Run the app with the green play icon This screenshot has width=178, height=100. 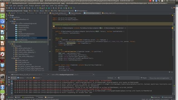click(46, 8)
